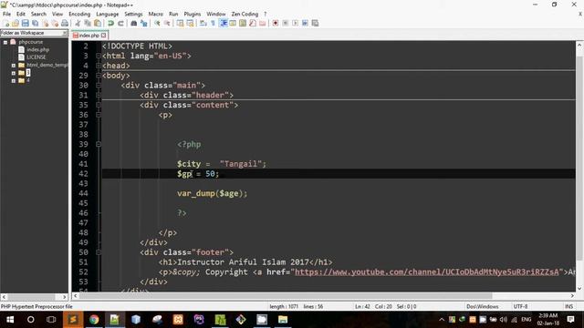Open the Document Map panel icon

(x=243, y=23)
